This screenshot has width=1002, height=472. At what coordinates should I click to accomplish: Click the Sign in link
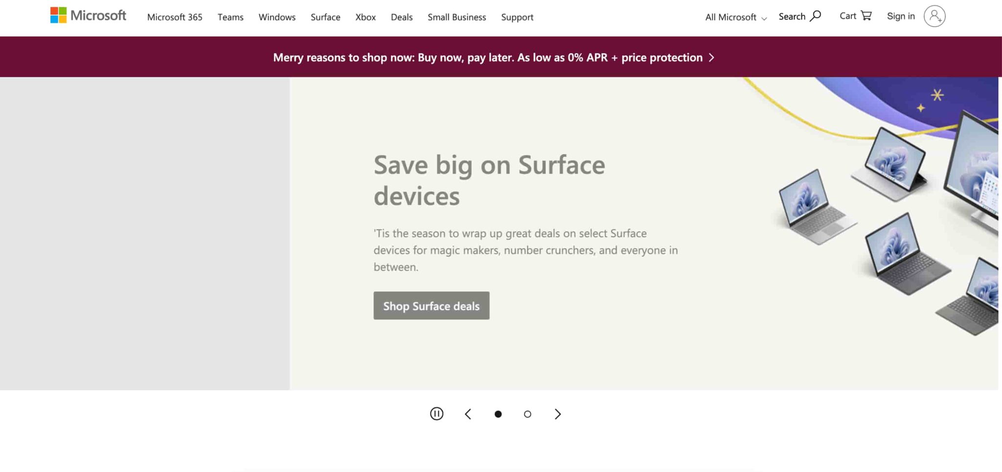pyautogui.click(x=901, y=16)
